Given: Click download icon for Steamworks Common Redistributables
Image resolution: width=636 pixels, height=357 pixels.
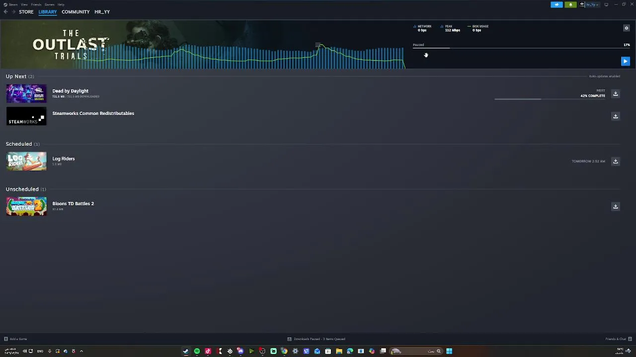Looking at the screenshot, I should 615,116.
